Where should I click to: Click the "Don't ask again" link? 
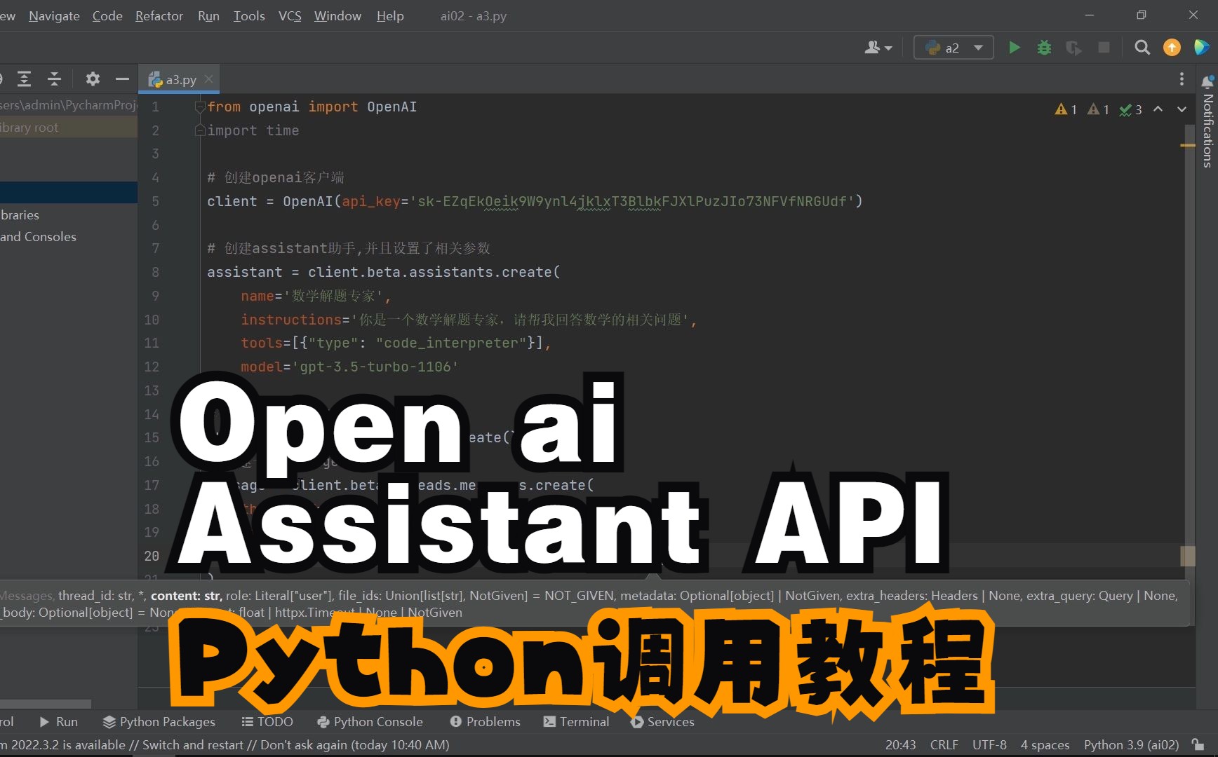tap(304, 744)
